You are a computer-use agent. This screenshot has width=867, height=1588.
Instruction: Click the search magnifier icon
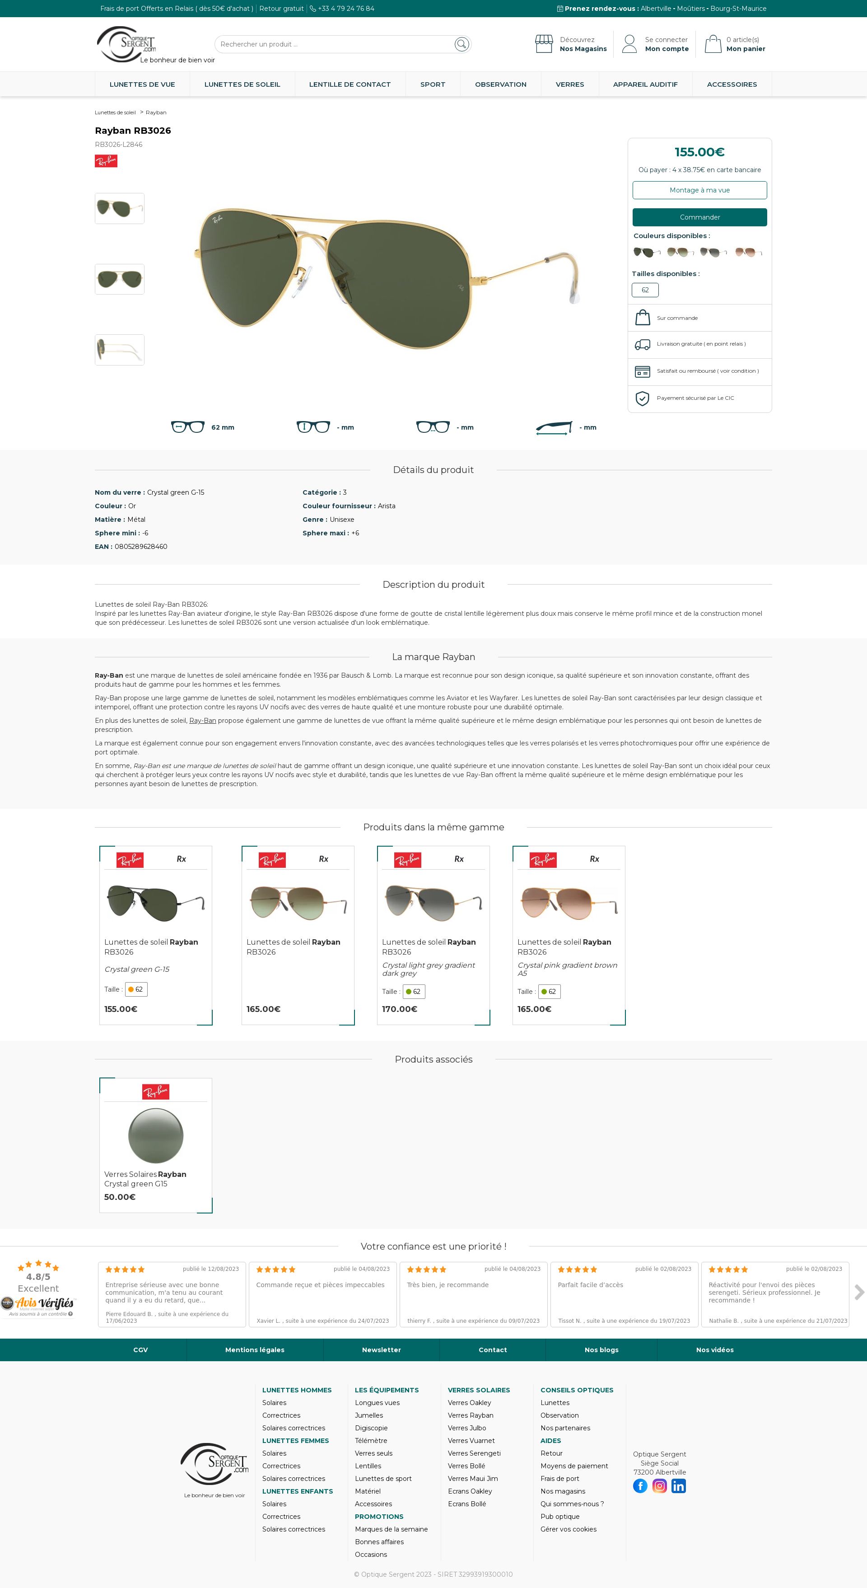point(461,44)
